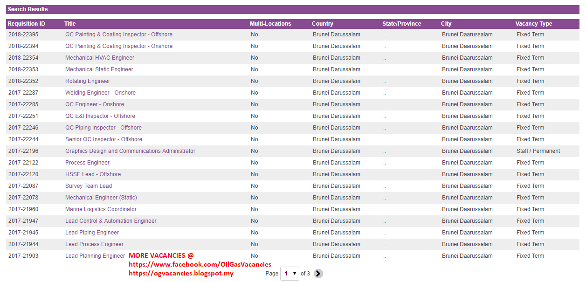Select requisition ID 2017-22078
Viewport: 586px width, 282px height.
(x=23, y=198)
